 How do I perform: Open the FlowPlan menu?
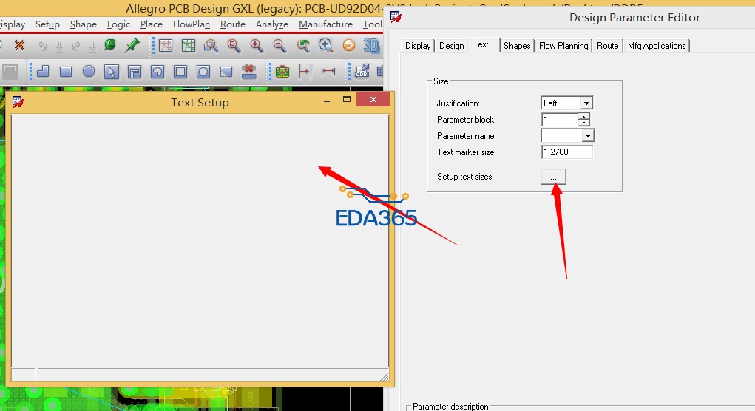tap(192, 24)
